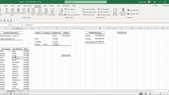Select the >750000 criteria cell
Screen dimensions: 169x95
click(39, 42)
